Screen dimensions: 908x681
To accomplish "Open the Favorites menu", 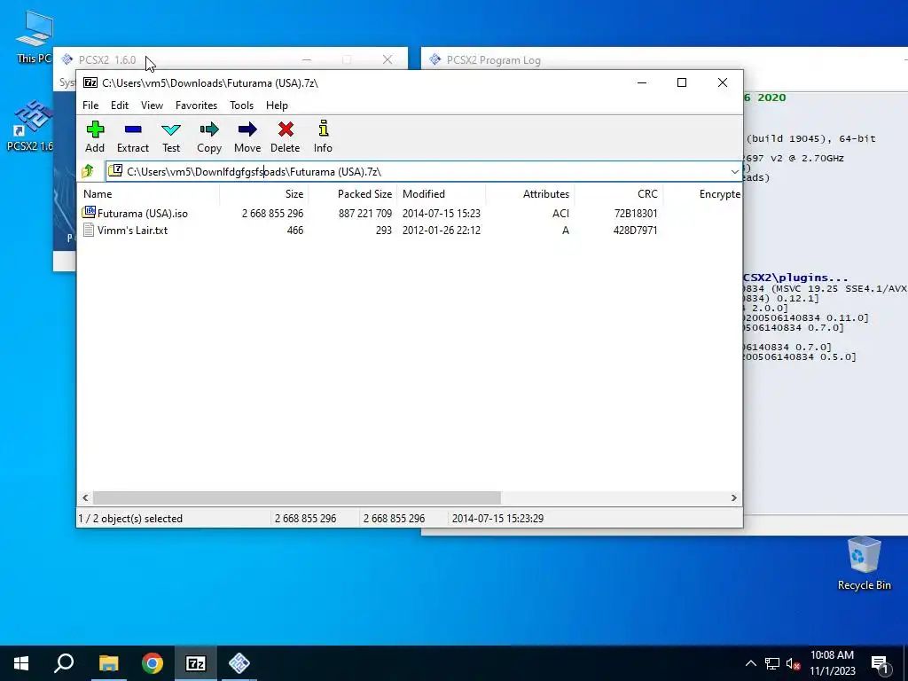I will pyautogui.click(x=196, y=105).
